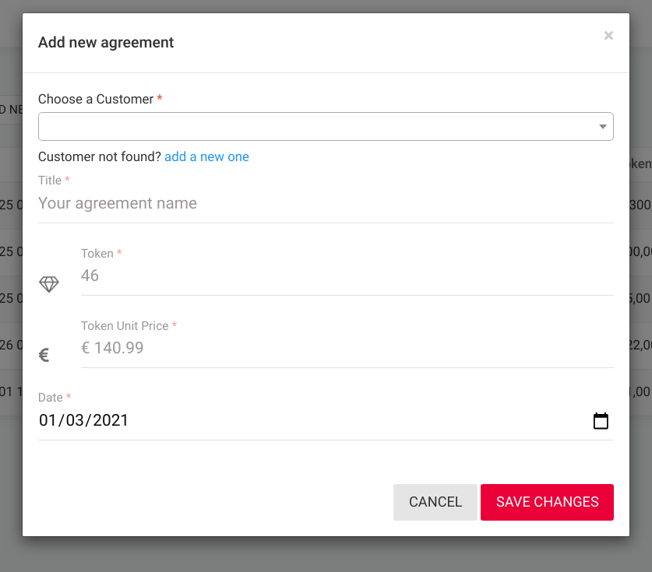Click the Date field label
Screen dimensions: 652x572
[51, 398]
